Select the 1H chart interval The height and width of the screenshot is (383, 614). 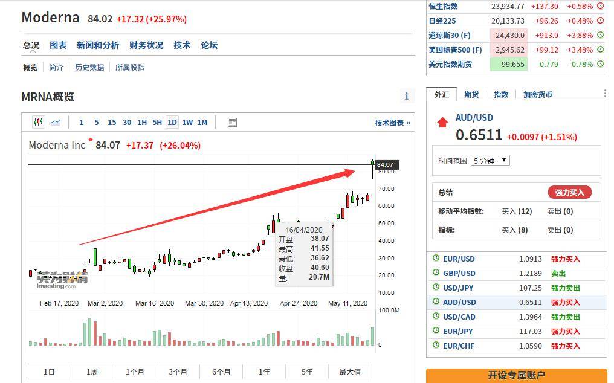[x=142, y=123]
